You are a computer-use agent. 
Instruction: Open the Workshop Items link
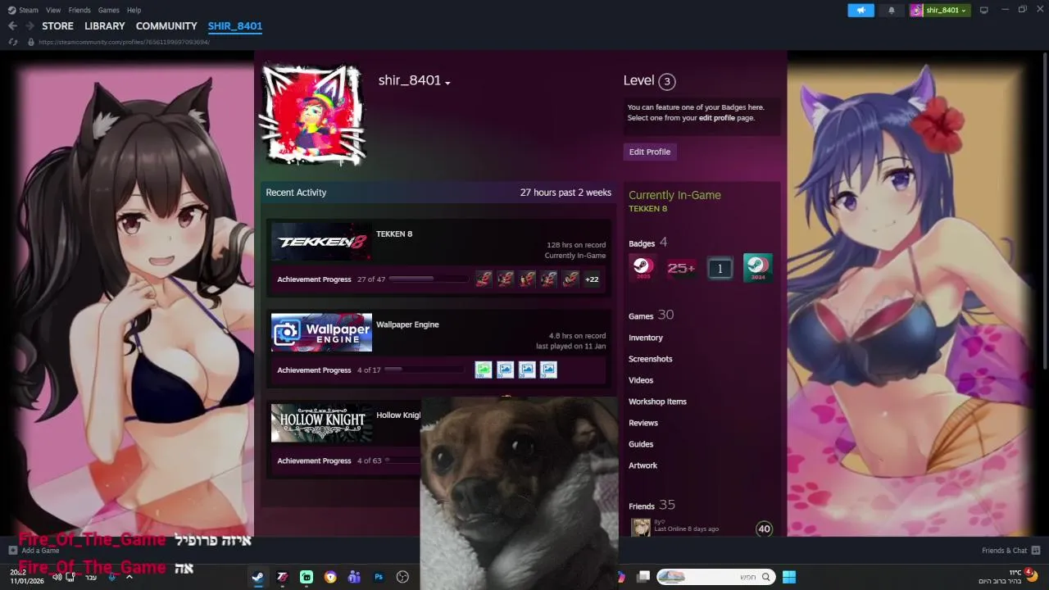point(657,402)
